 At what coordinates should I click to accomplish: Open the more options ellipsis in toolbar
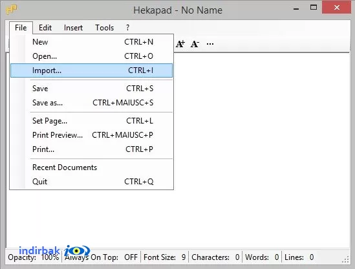click(210, 44)
